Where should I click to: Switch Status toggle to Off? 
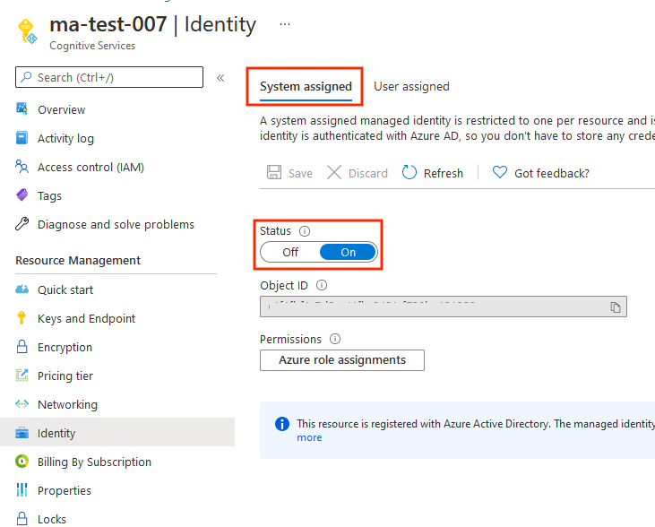pos(290,253)
